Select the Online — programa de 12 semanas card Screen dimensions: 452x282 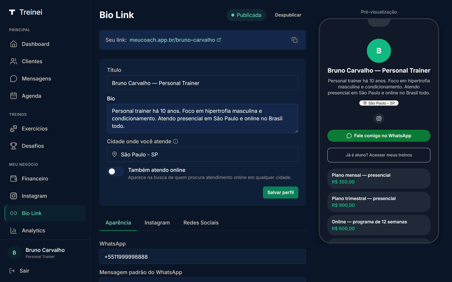[379, 225]
